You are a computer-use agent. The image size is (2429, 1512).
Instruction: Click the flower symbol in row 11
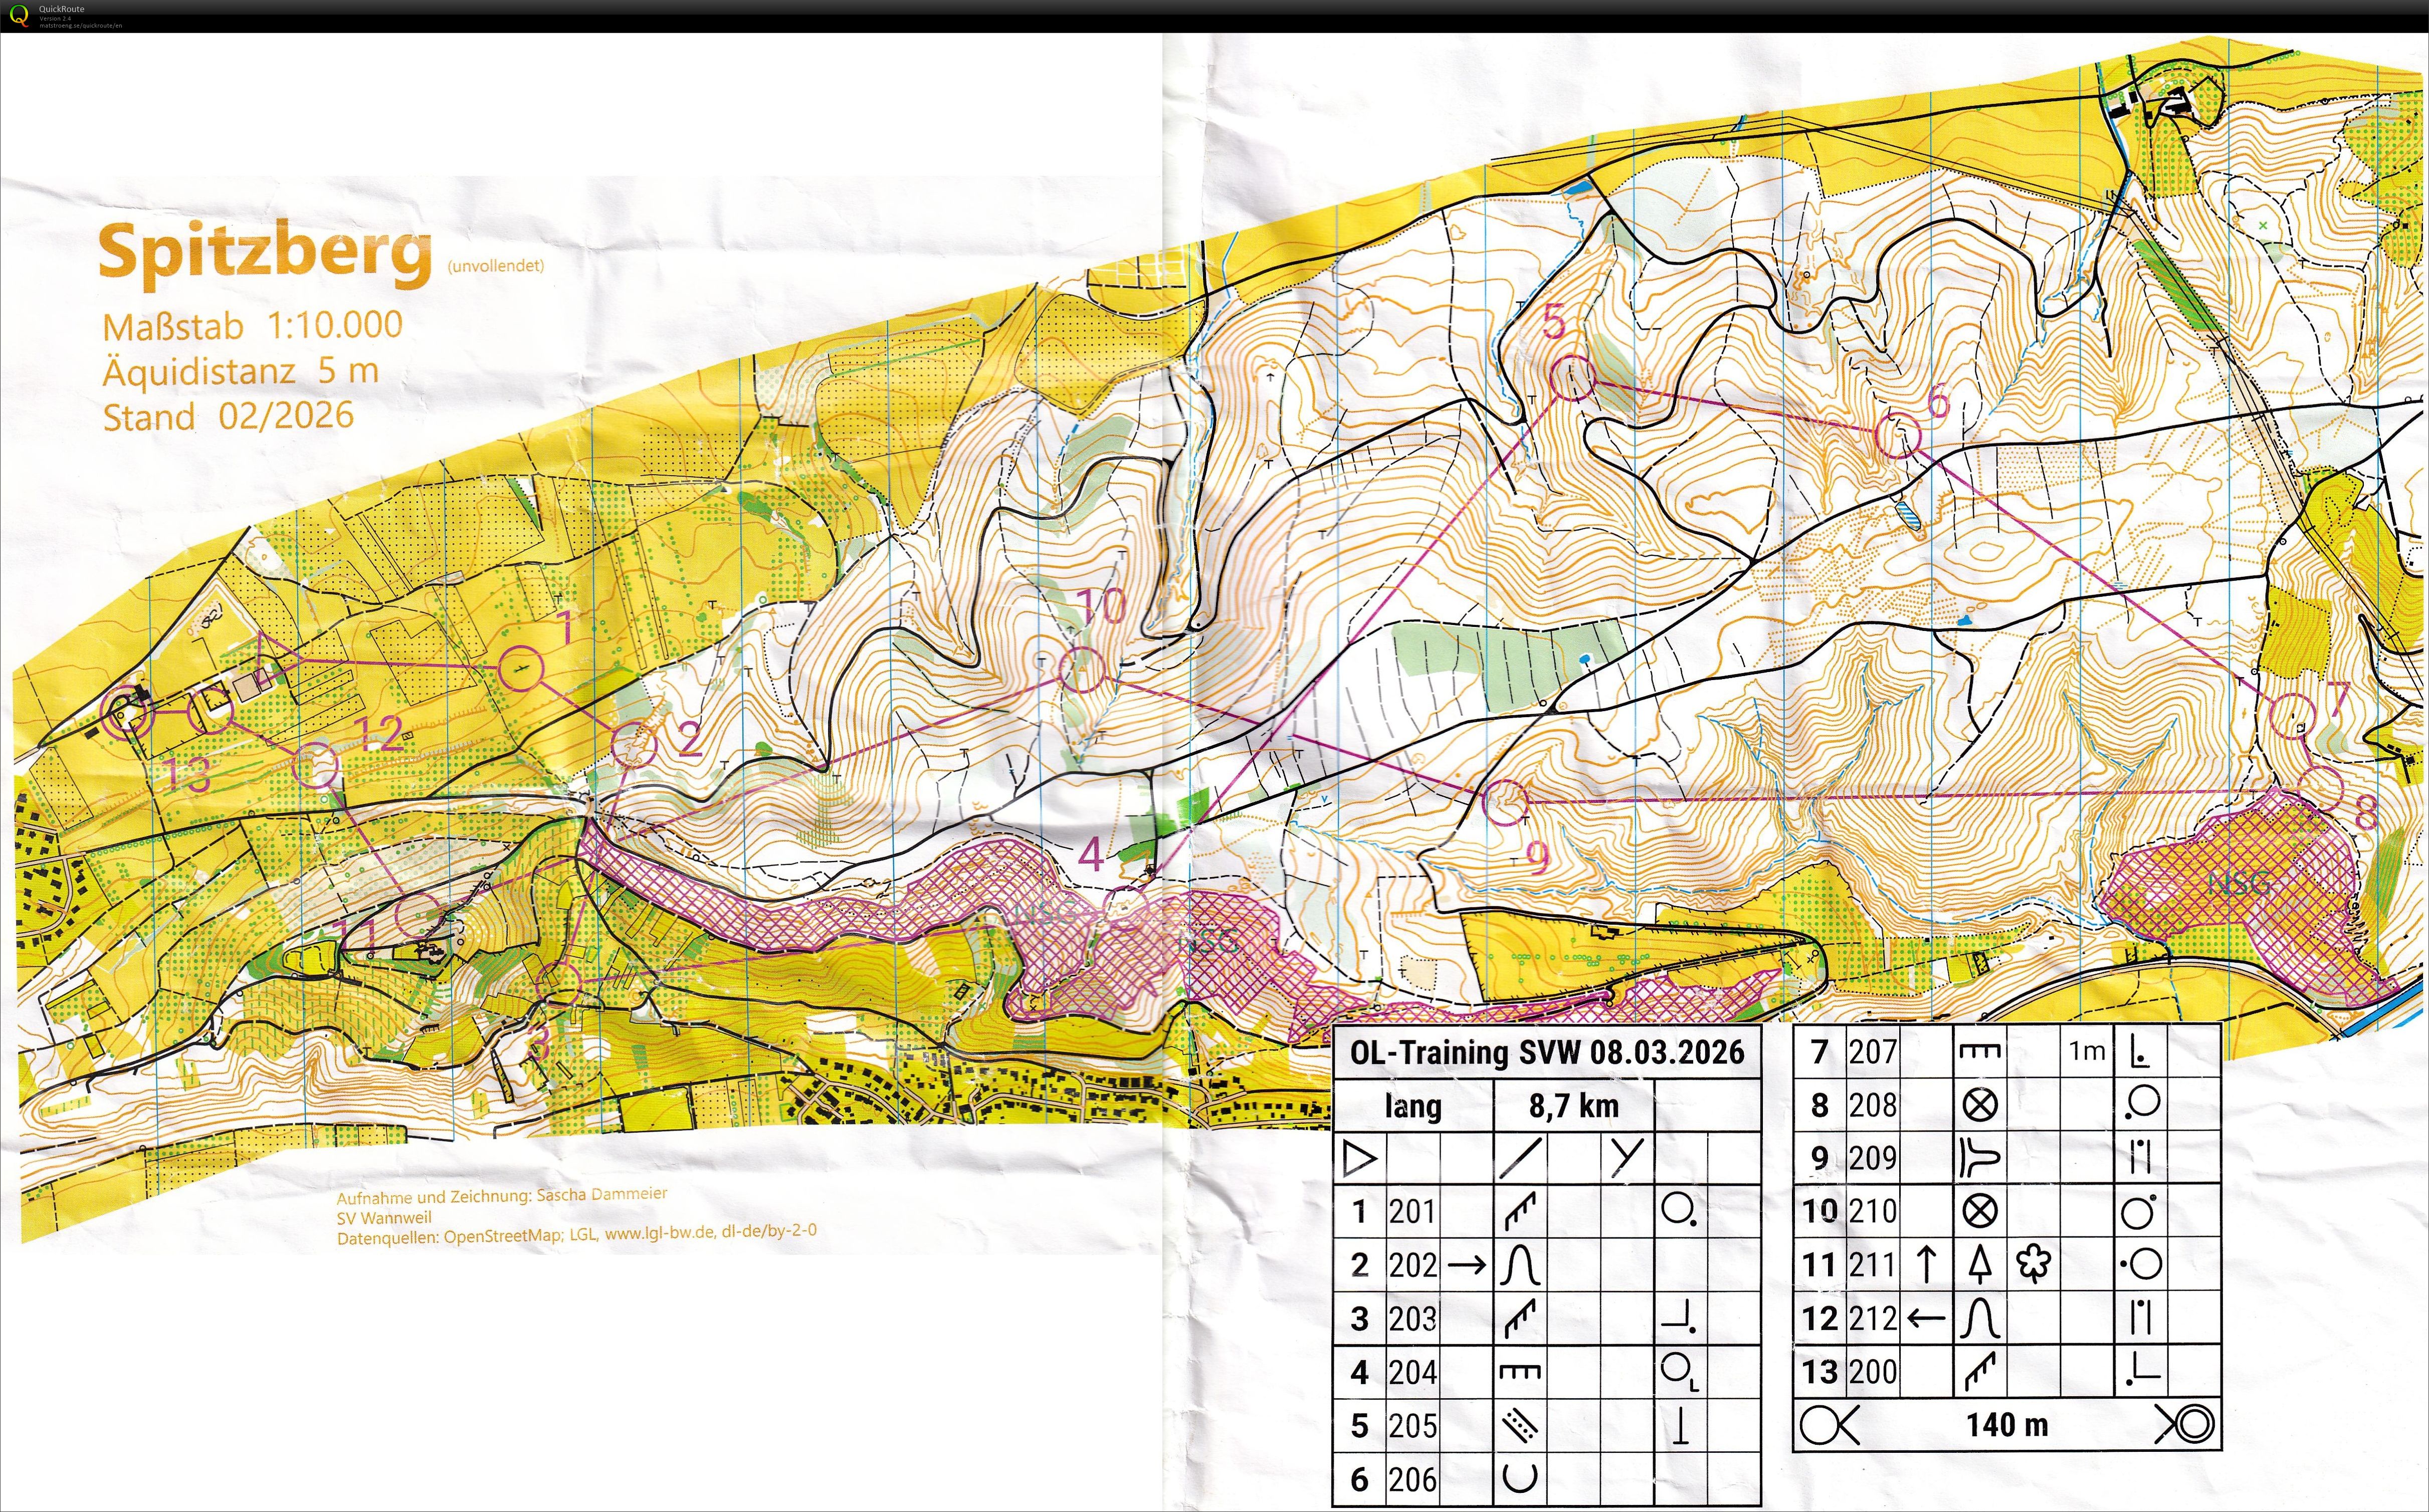[x=2034, y=1264]
